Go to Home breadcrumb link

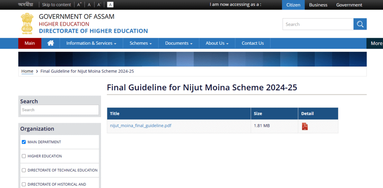pos(27,71)
